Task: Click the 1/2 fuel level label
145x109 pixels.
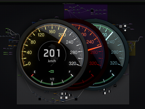Action: (52, 79)
